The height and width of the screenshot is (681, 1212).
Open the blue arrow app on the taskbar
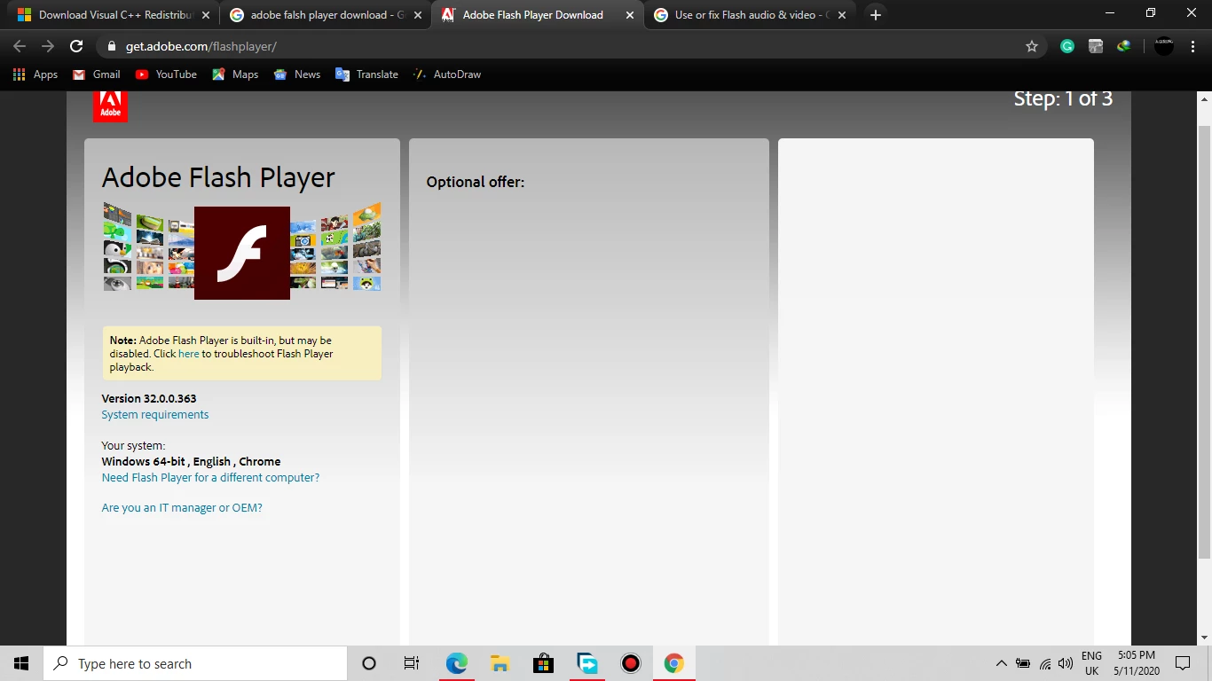(x=586, y=663)
